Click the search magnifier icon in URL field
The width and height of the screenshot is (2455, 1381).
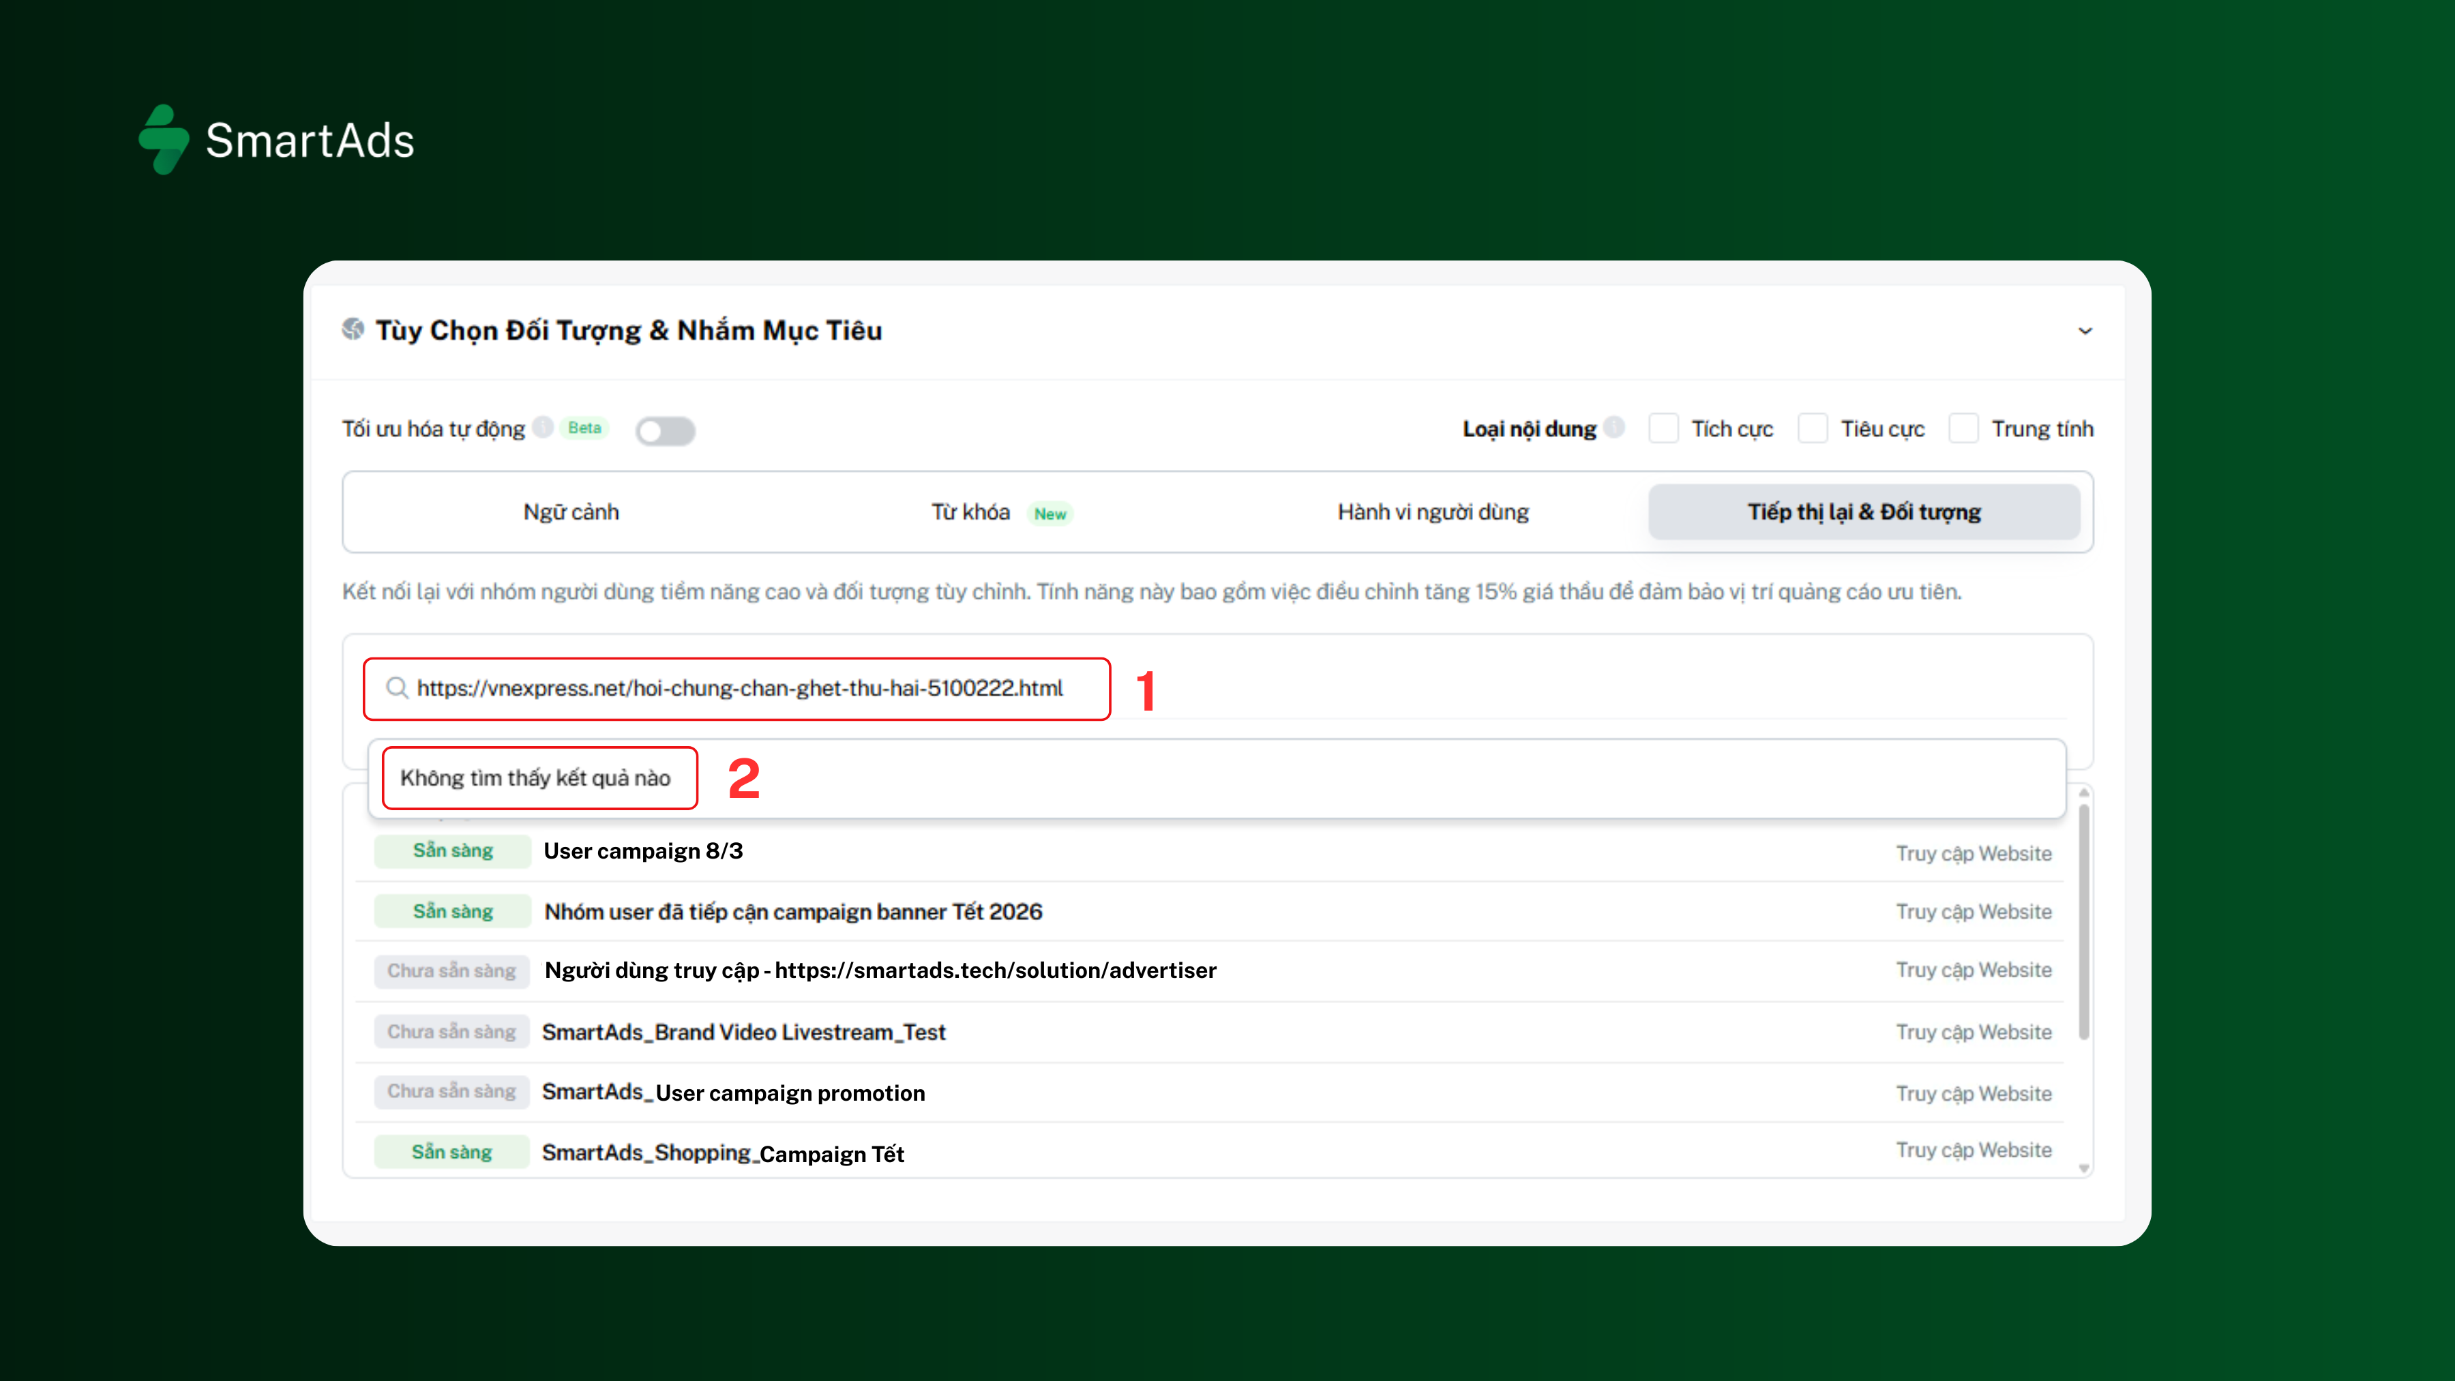(x=396, y=688)
